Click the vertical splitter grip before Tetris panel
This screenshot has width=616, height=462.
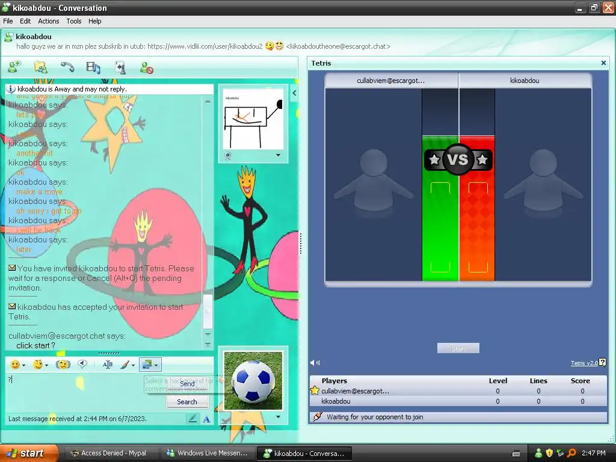tap(301, 244)
